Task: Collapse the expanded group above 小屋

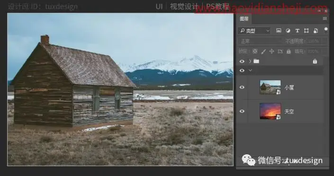Action: pos(250,70)
